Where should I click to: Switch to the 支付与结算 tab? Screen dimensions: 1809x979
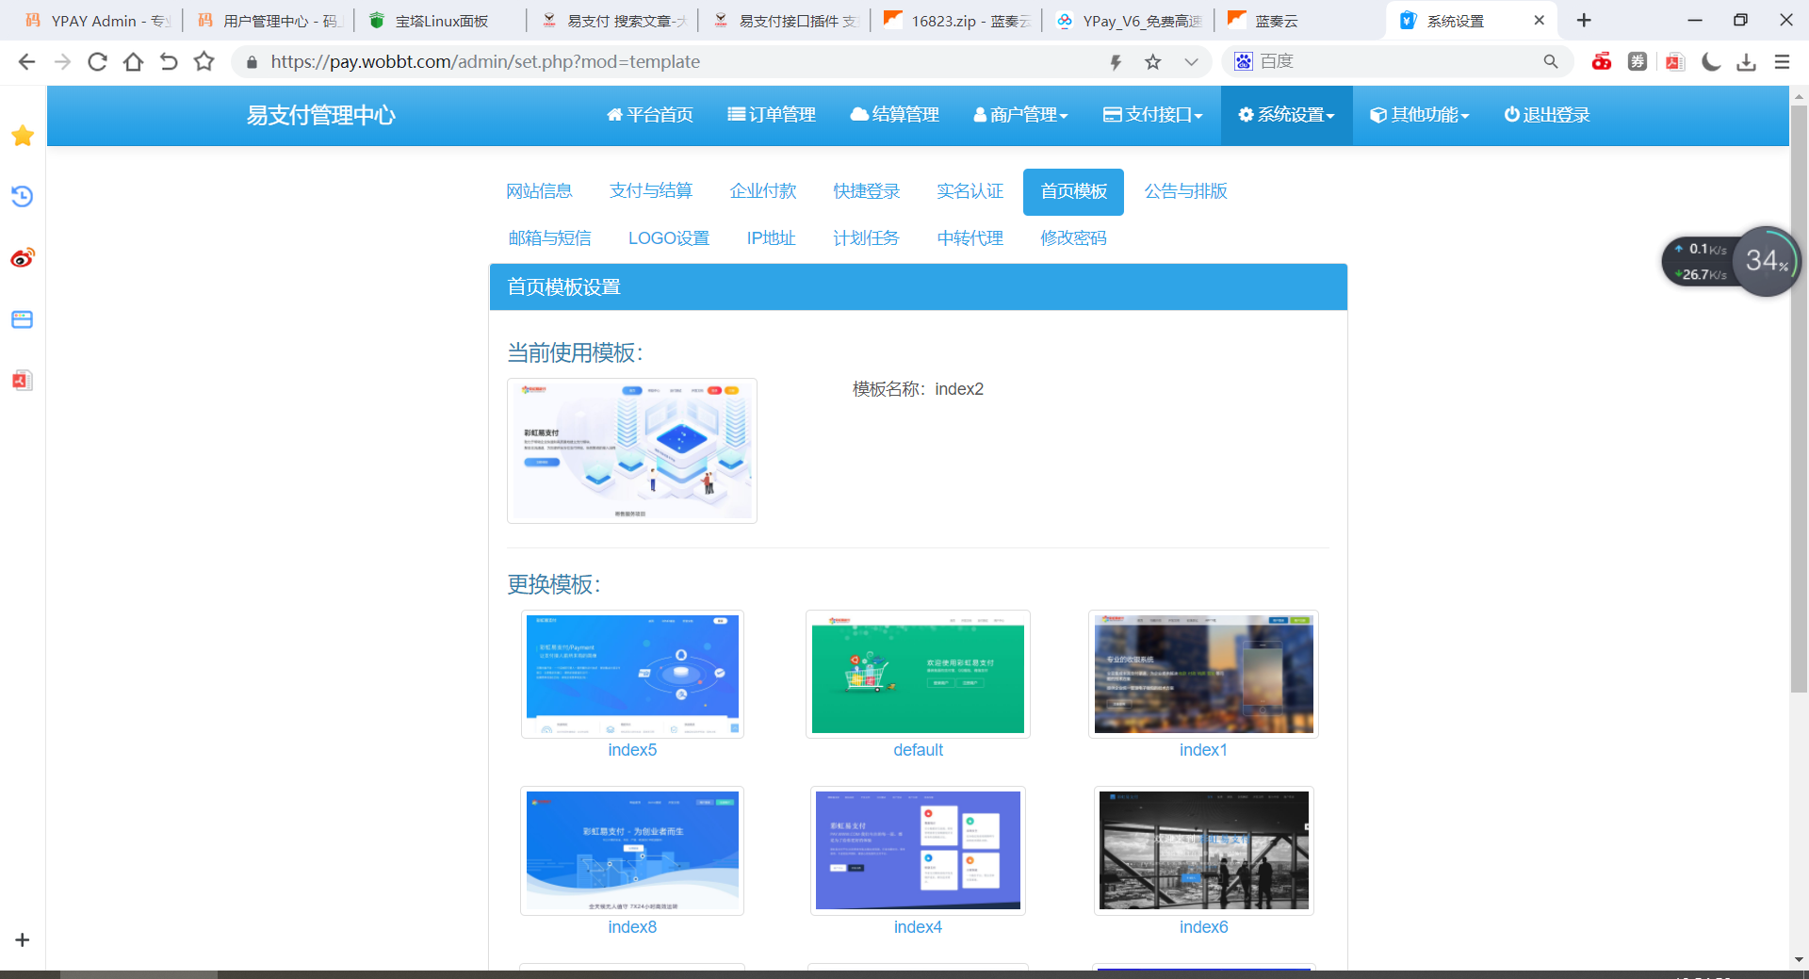pyautogui.click(x=651, y=191)
